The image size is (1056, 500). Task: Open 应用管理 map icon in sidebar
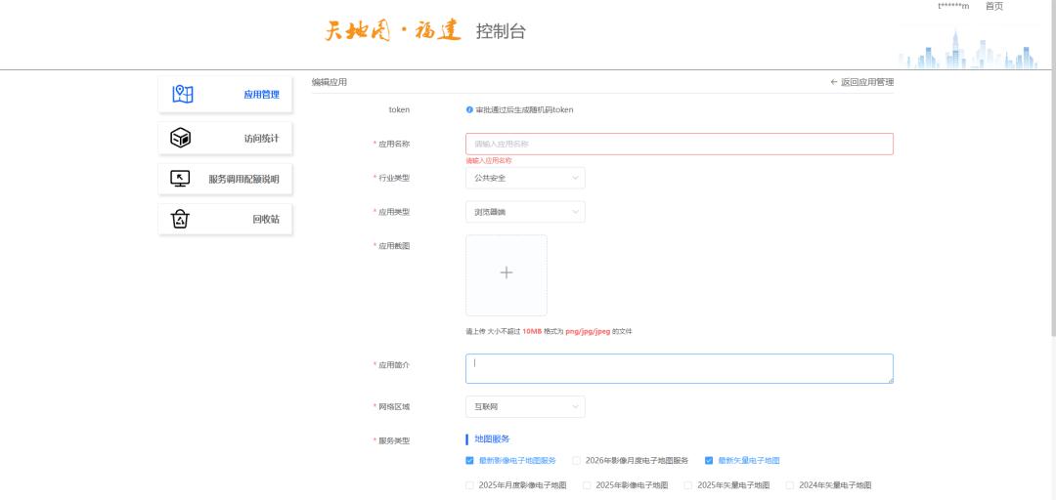pos(183,94)
